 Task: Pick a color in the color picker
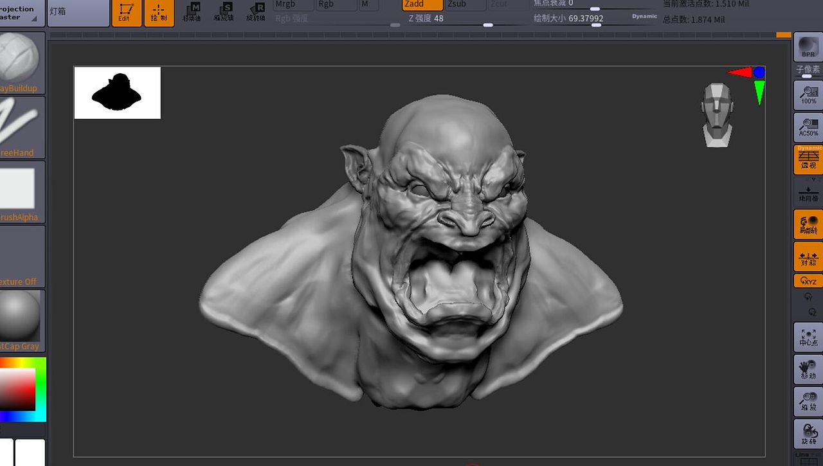[23, 390]
